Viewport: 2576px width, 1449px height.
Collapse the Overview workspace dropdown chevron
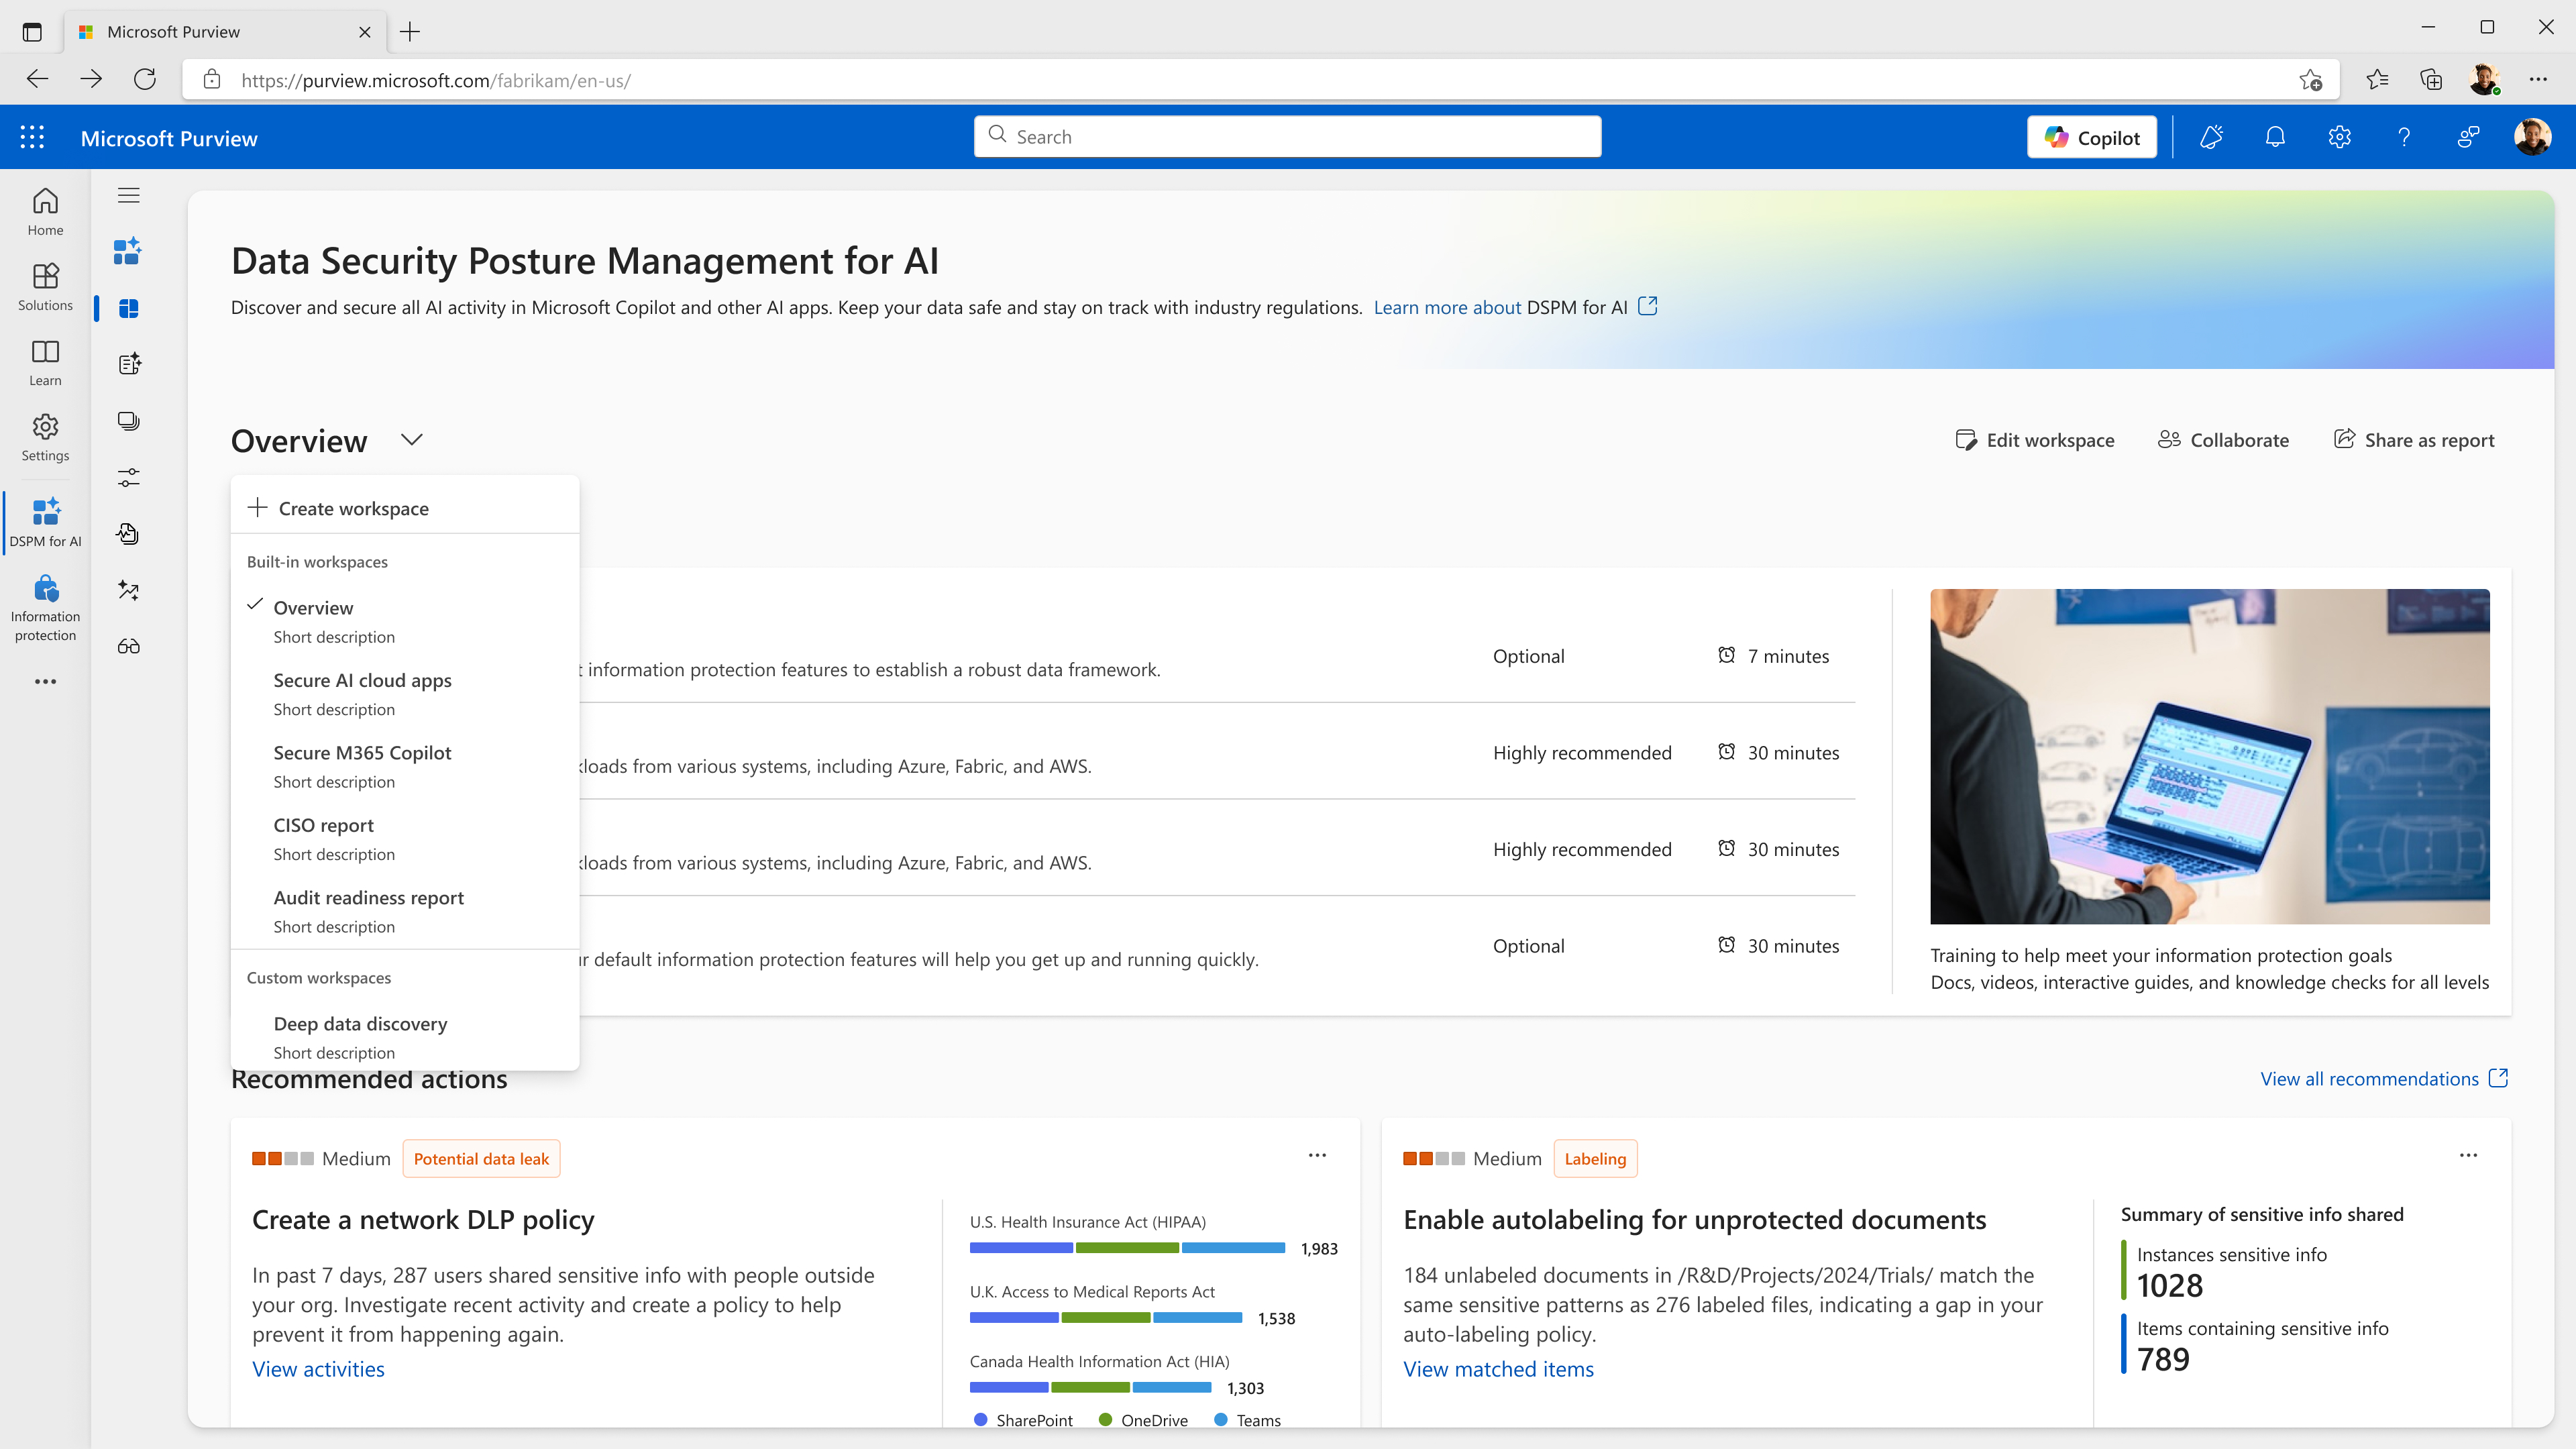point(412,440)
